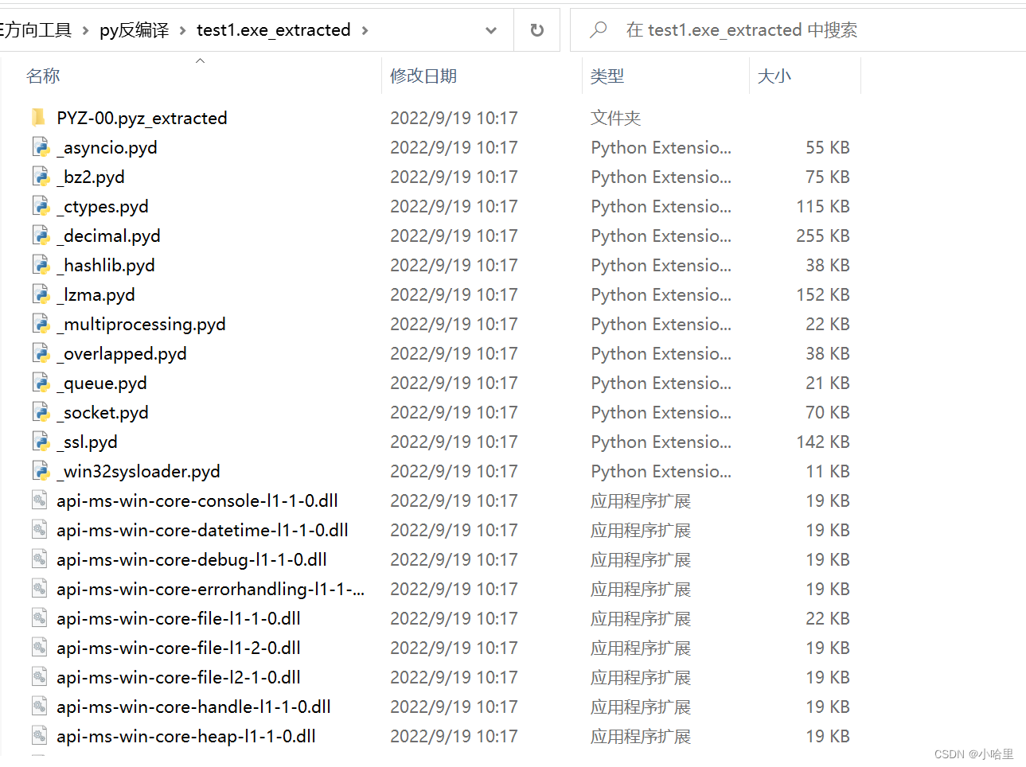Sort files by 修改日期 column
Screen dimensions: 1026x767
point(423,76)
